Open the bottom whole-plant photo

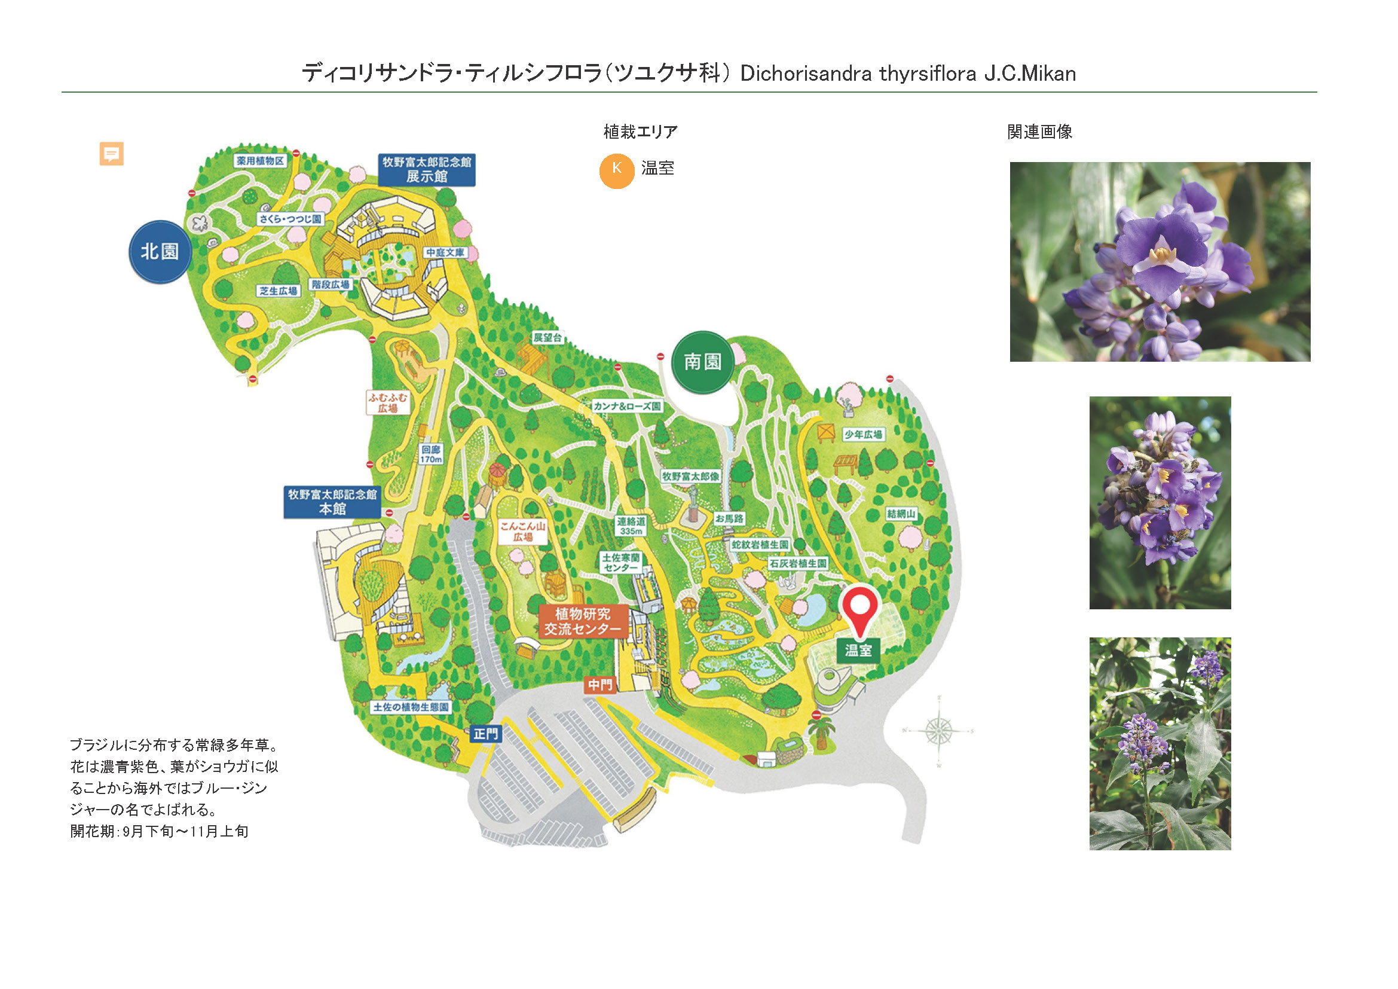click(1160, 744)
